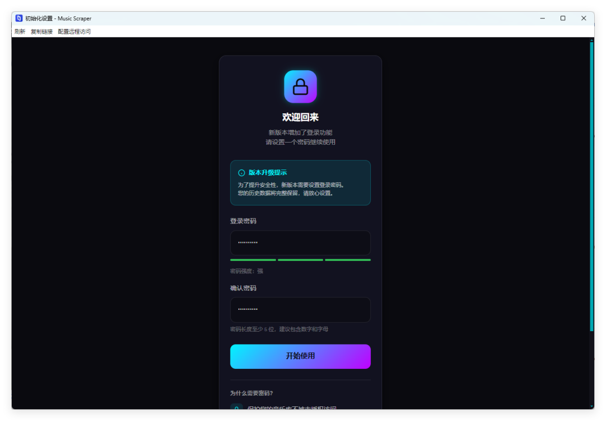Click the first green password strength segment
The height and width of the screenshot is (421, 606).
[253, 260]
